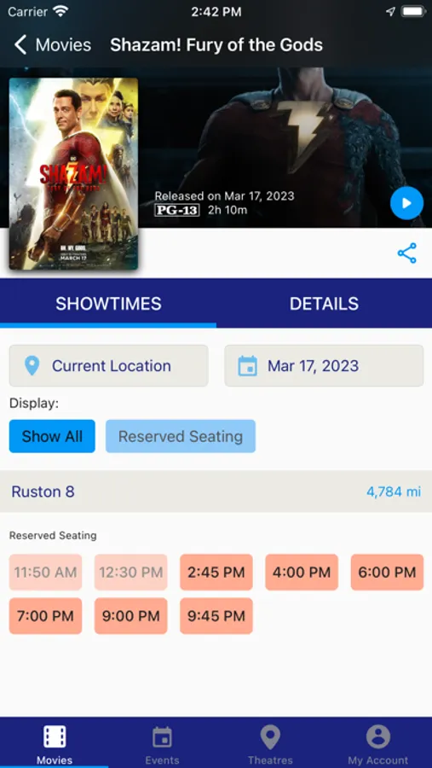Open the Events tab icon

click(162, 737)
